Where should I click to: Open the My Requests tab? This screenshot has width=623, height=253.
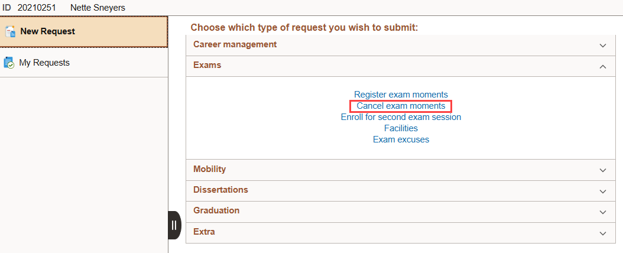(44, 63)
